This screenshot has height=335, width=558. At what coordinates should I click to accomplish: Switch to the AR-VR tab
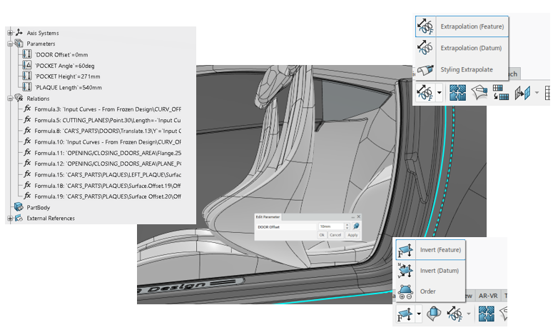487,296
